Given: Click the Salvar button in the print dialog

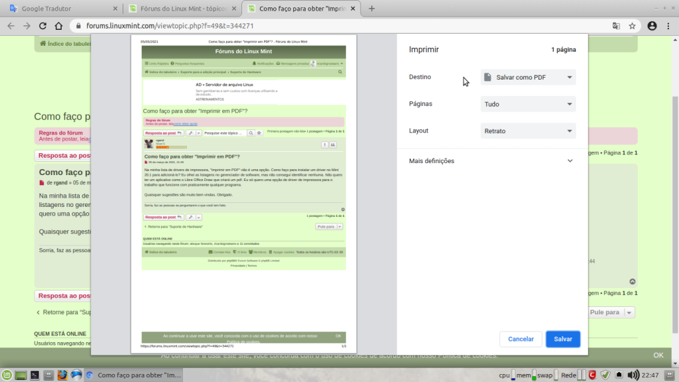Looking at the screenshot, I should [x=562, y=339].
